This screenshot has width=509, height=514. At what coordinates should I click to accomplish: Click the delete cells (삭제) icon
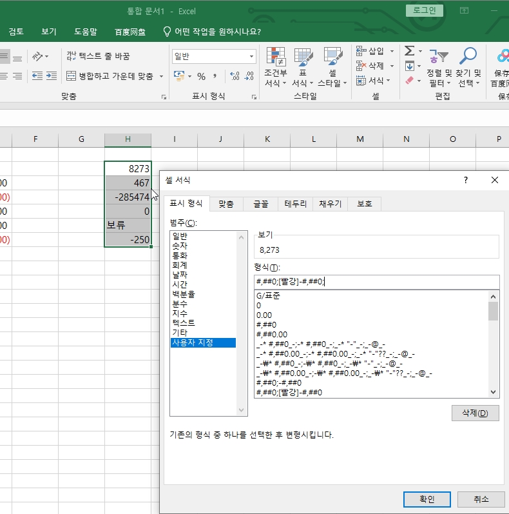click(361, 66)
